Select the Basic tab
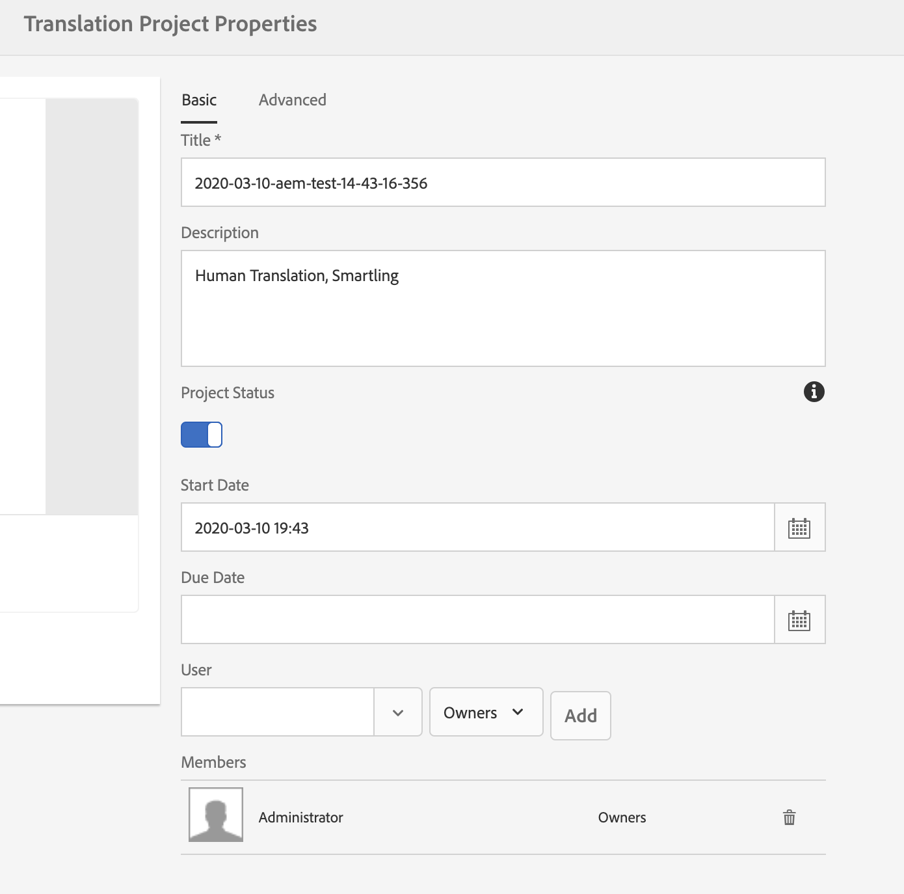904x894 pixels. 199,100
